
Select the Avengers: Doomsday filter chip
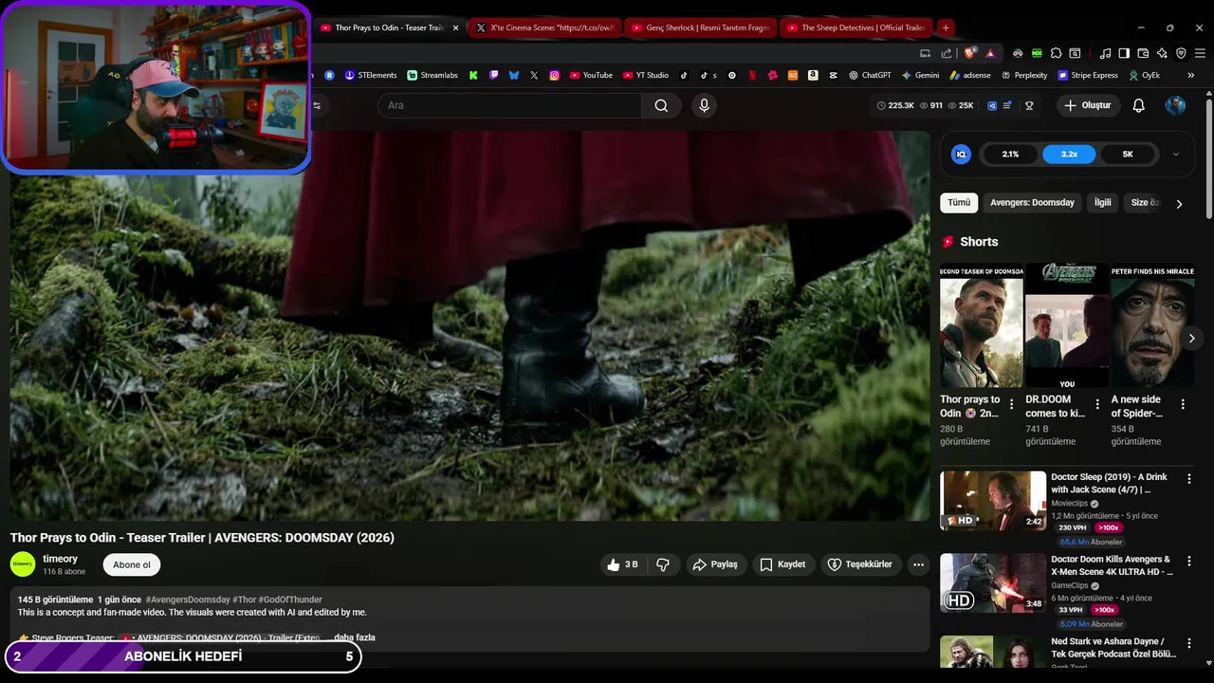click(1032, 203)
